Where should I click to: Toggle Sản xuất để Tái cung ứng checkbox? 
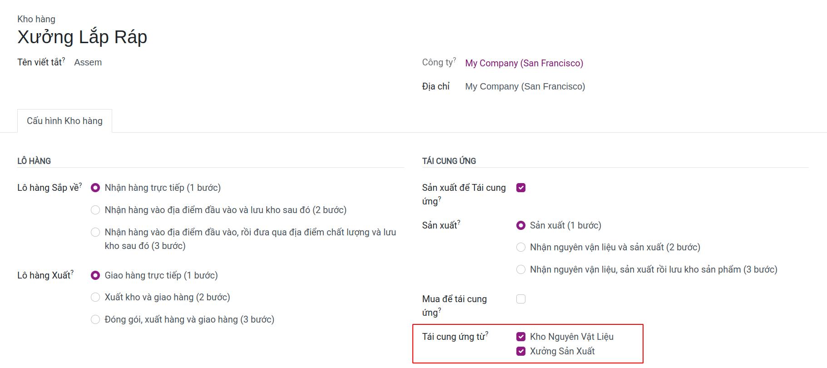pos(521,188)
